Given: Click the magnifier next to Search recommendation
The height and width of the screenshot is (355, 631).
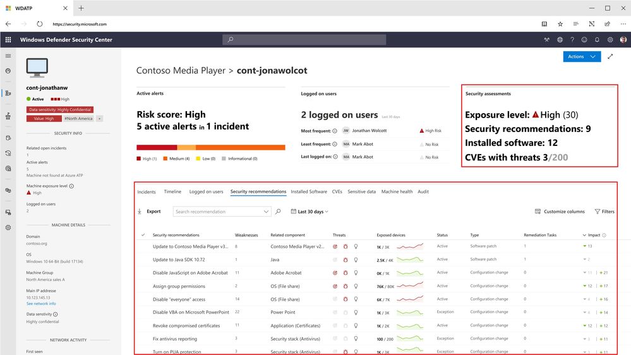Looking at the screenshot, I should (x=278, y=212).
